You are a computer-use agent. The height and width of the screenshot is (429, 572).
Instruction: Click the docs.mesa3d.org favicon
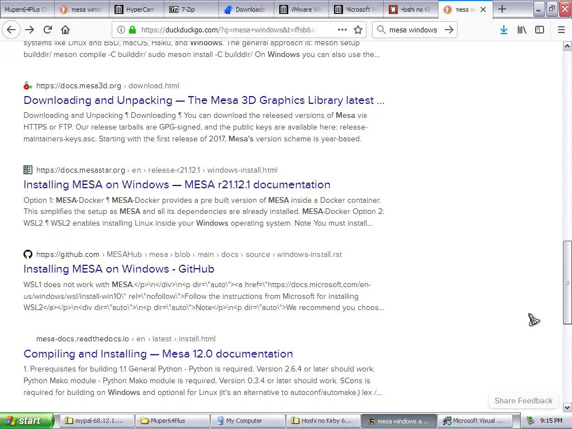point(28,85)
